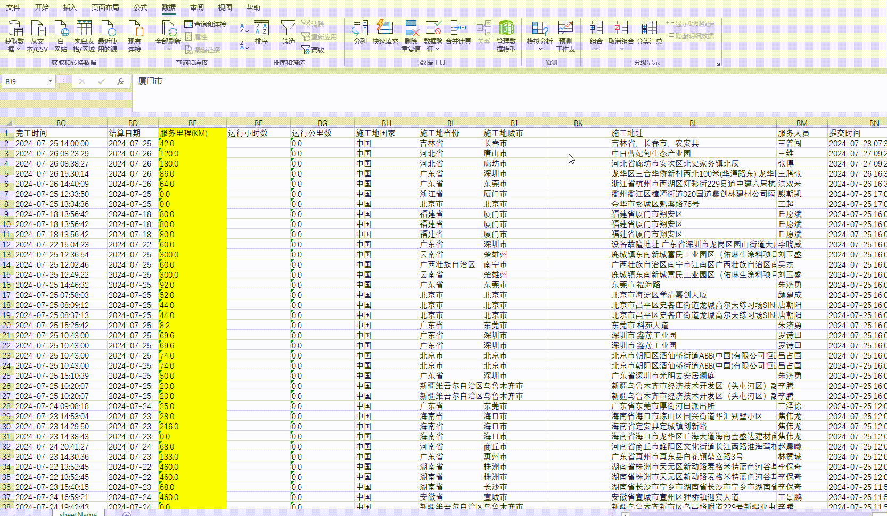Expand the 数据验证 dropdown arrow
The height and width of the screenshot is (516, 887).
pos(438,49)
